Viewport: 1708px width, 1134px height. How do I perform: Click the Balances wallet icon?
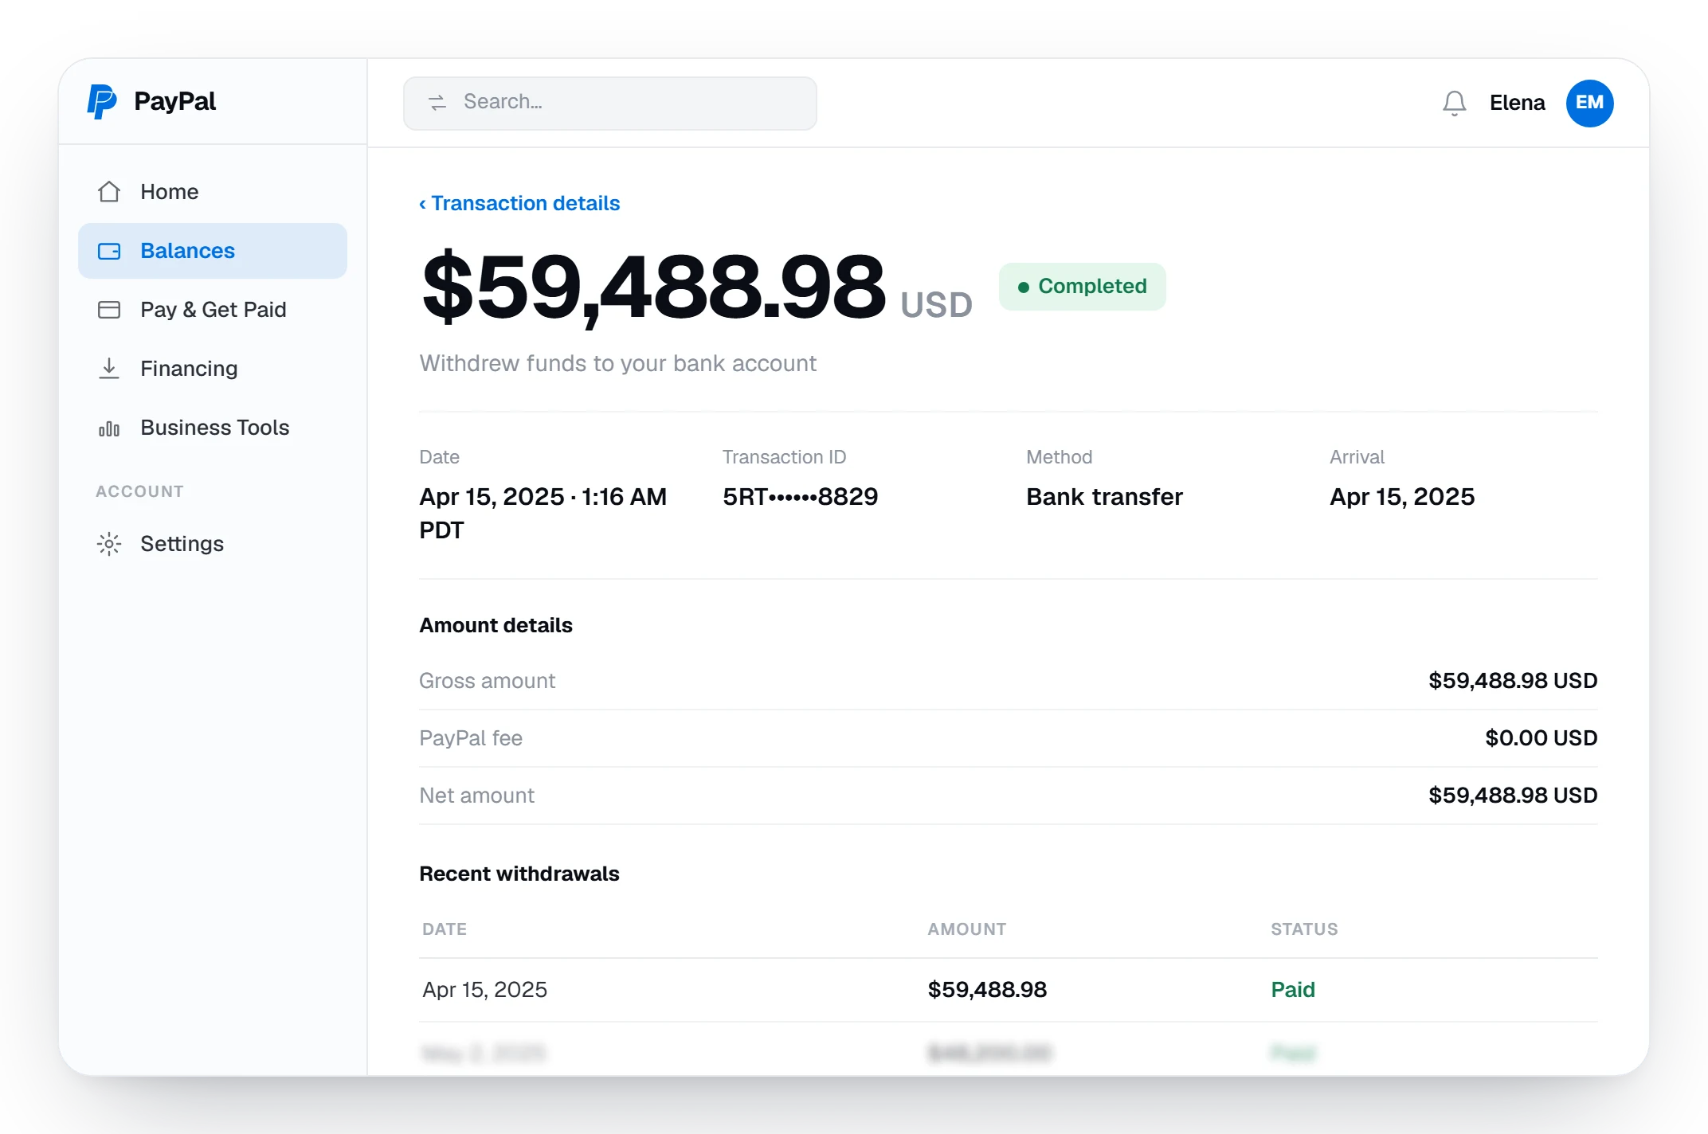coord(109,251)
